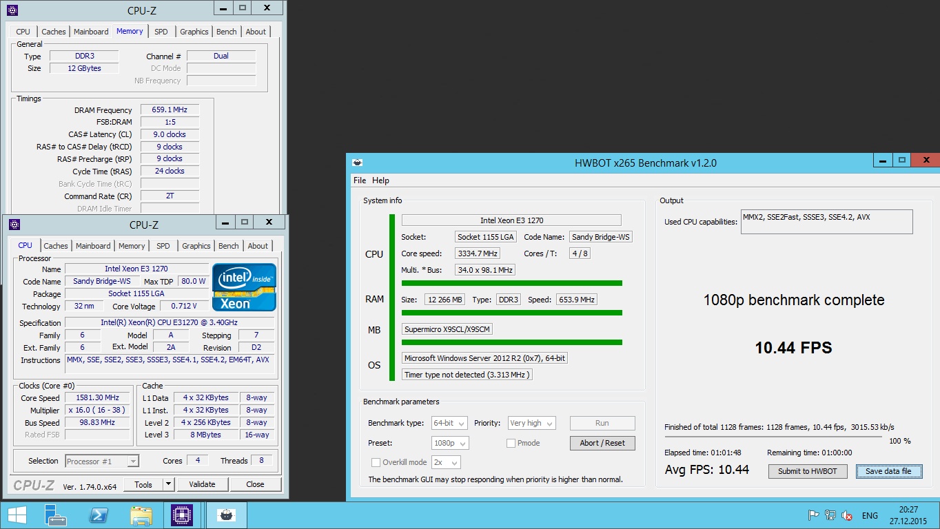The height and width of the screenshot is (529, 940).
Task: Click the Intel(R) Xeon(R) CPU E31270 specification field
Action: (x=171, y=322)
